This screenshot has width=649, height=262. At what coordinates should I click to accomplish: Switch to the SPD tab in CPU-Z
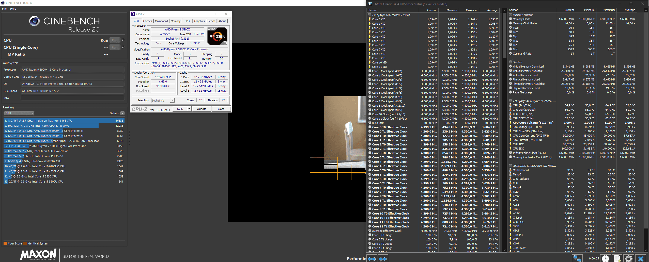coord(187,21)
